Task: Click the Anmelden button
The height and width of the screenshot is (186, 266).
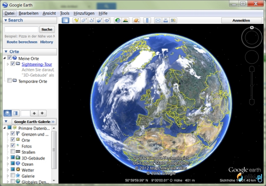Action: 241,21
